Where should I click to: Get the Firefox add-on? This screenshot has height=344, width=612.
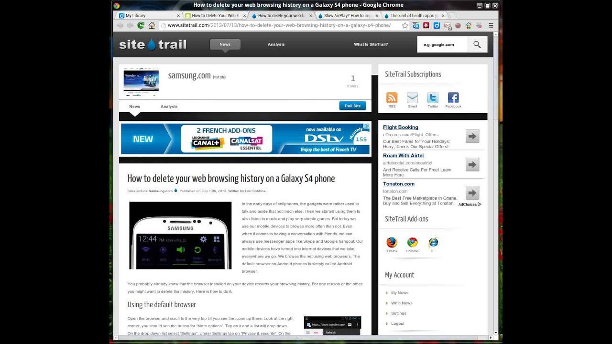click(392, 242)
